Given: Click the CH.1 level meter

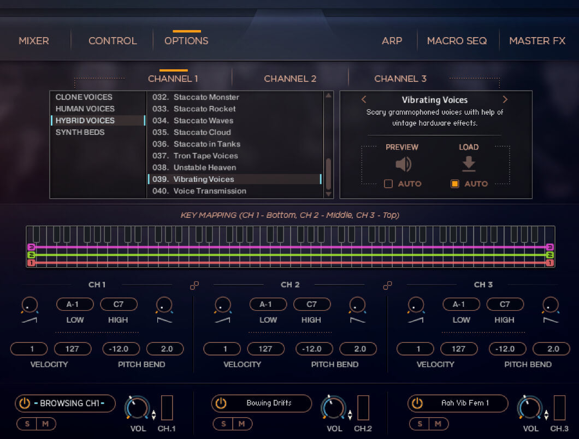Looking at the screenshot, I should point(167,408).
